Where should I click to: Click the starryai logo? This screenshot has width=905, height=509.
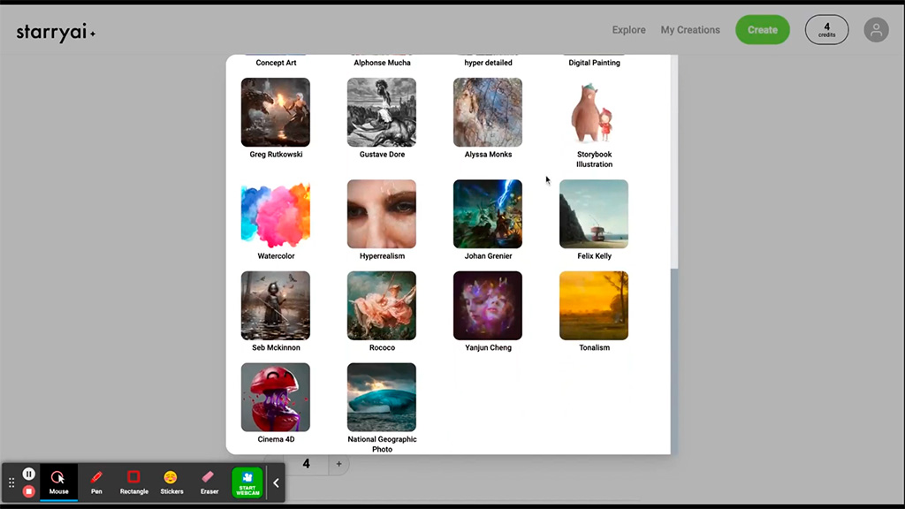(x=56, y=32)
